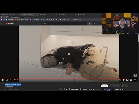
Task: Focus the Szukaj search field
Action: click(64, 23)
